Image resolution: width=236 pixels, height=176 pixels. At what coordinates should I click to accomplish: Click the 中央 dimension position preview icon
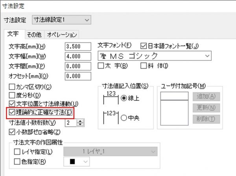tap(111, 117)
